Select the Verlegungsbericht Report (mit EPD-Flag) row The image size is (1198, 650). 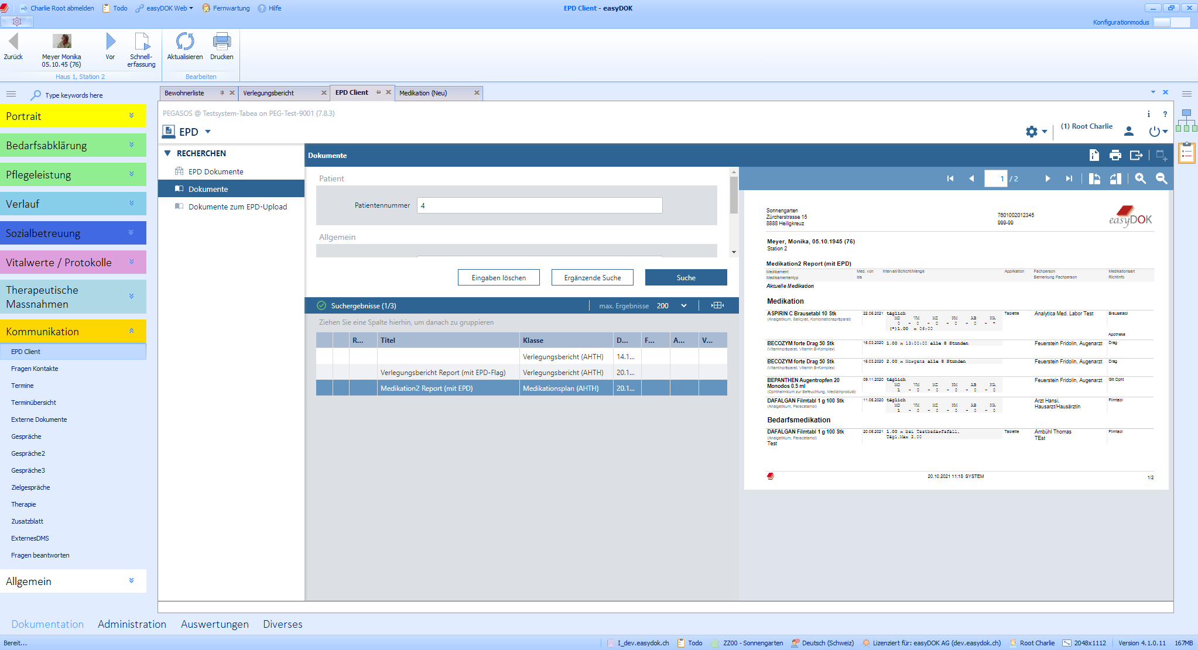tap(522, 372)
